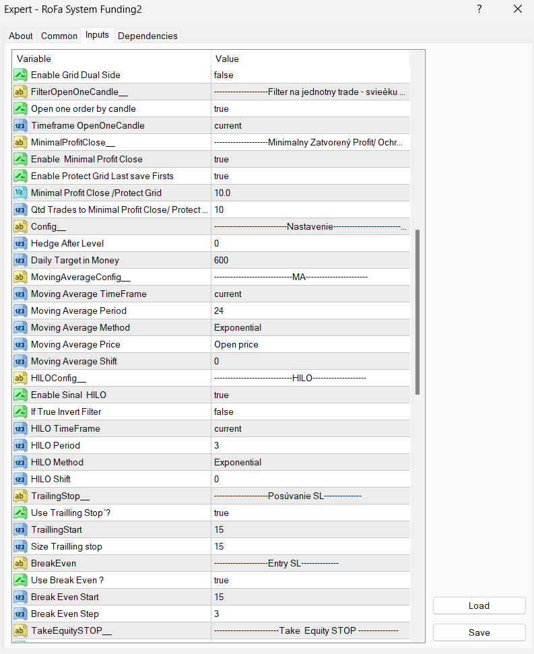Click the icon next to Daily Target in Money
Image resolution: width=534 pixels, height=654 pixels.
point(20,260)
